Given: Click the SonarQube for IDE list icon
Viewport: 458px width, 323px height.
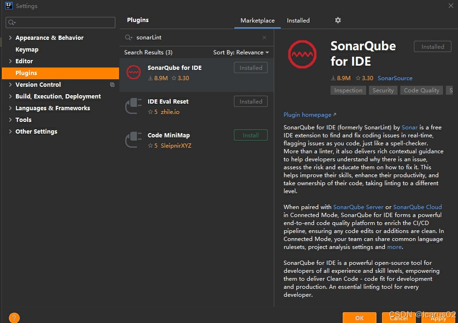Looking at the screenshot, I should pos(134,72).
